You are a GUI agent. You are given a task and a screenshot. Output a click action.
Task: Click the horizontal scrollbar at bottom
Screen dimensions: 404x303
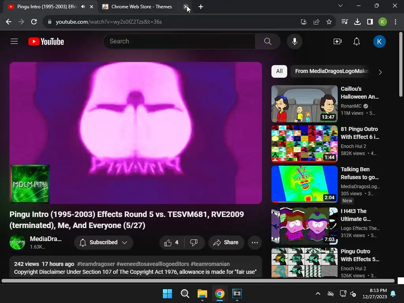click(198, 281)
